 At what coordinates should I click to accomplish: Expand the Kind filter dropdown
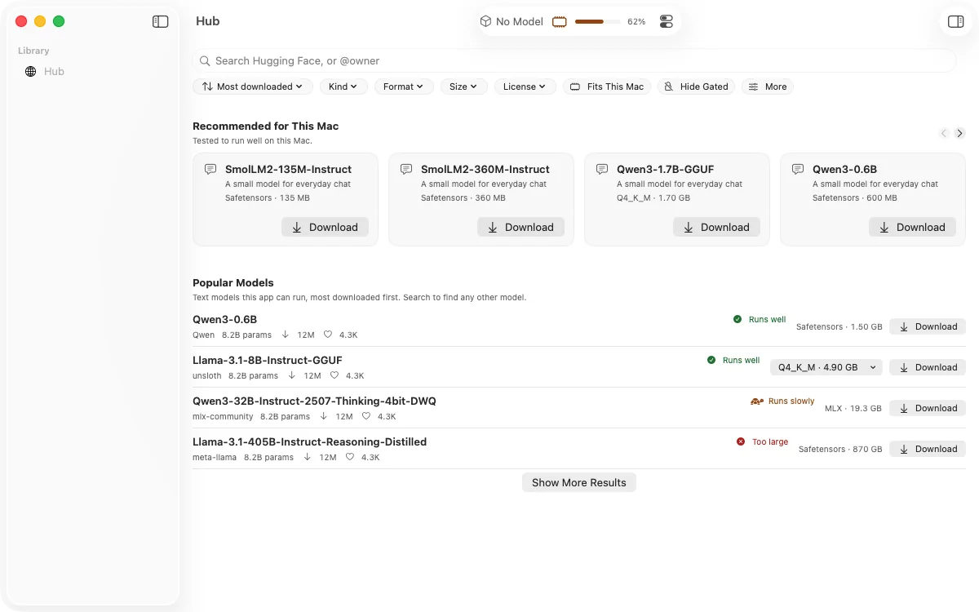pos(343,86)
